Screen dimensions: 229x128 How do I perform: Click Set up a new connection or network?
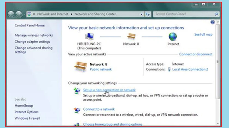[x=109, y=90]
